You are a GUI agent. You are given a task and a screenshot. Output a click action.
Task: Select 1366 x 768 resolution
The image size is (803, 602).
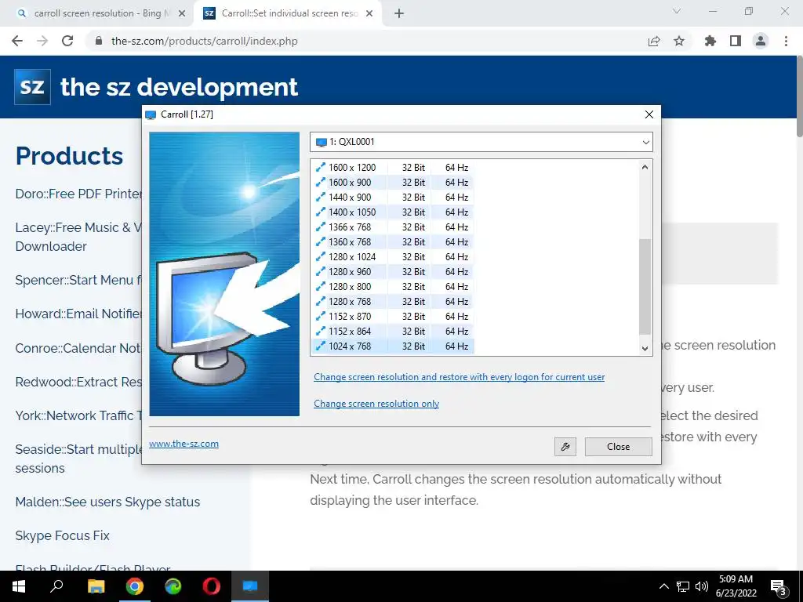[392, 227]
